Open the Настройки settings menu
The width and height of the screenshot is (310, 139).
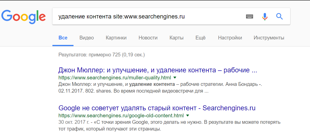click(x=230, y=38)
